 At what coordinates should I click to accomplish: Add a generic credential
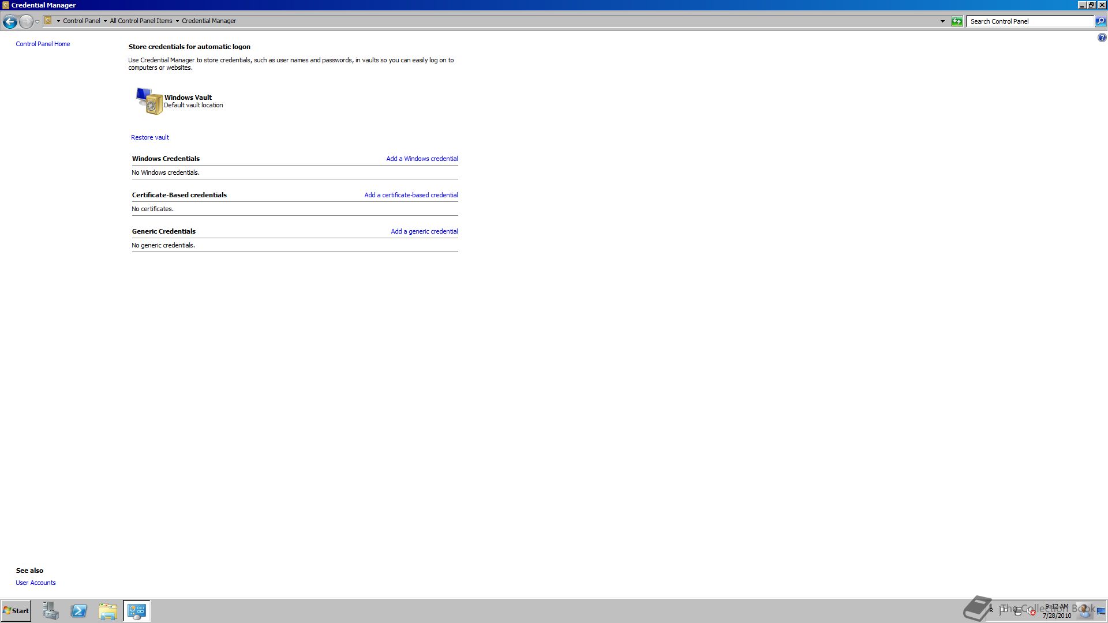424,231
